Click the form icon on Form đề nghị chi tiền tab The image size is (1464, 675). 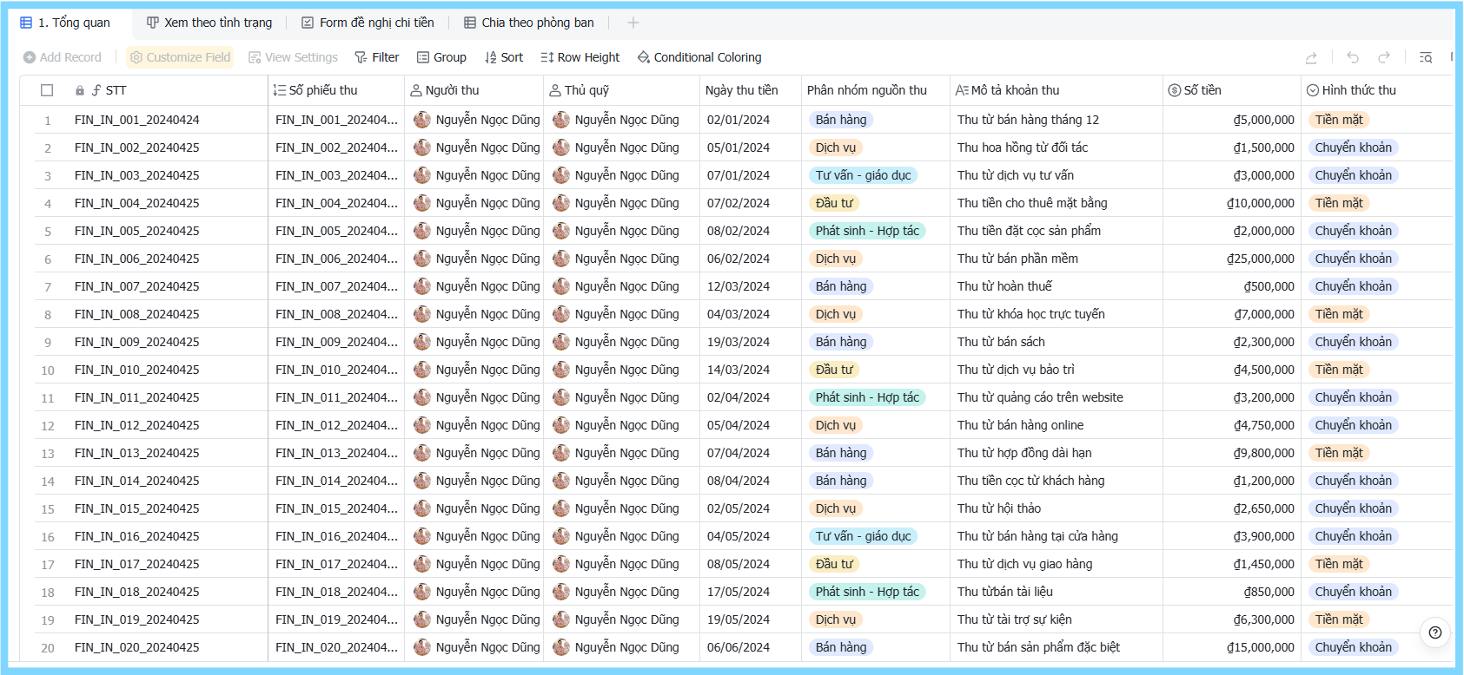308,23
